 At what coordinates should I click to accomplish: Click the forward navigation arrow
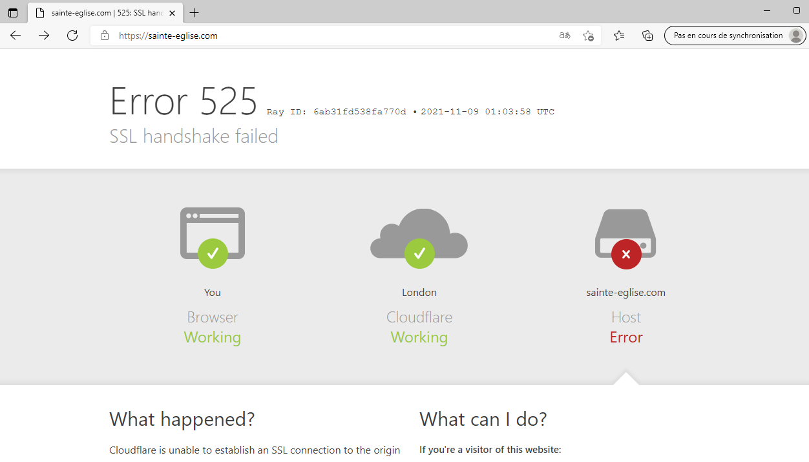click(44, 36)
